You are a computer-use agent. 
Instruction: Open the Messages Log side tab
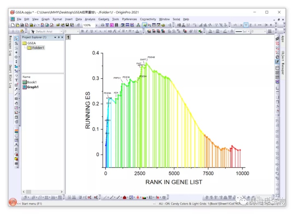[10, 46]
